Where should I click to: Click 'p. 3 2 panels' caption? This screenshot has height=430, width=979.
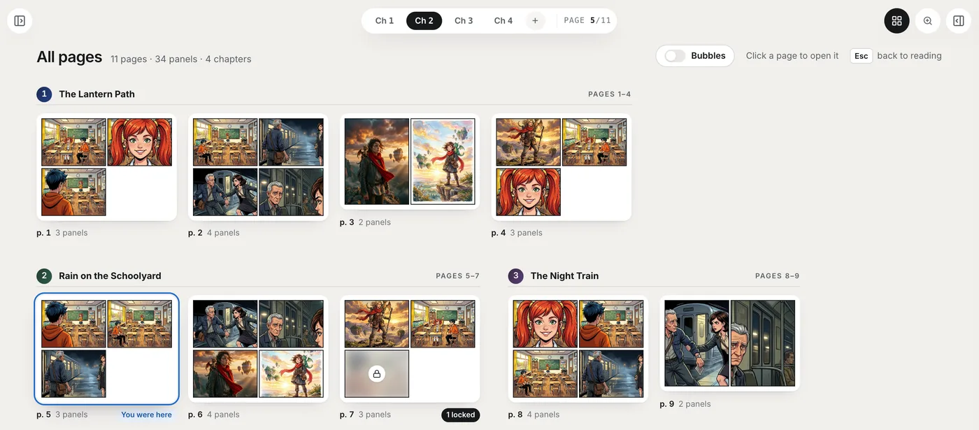point(365,222)
